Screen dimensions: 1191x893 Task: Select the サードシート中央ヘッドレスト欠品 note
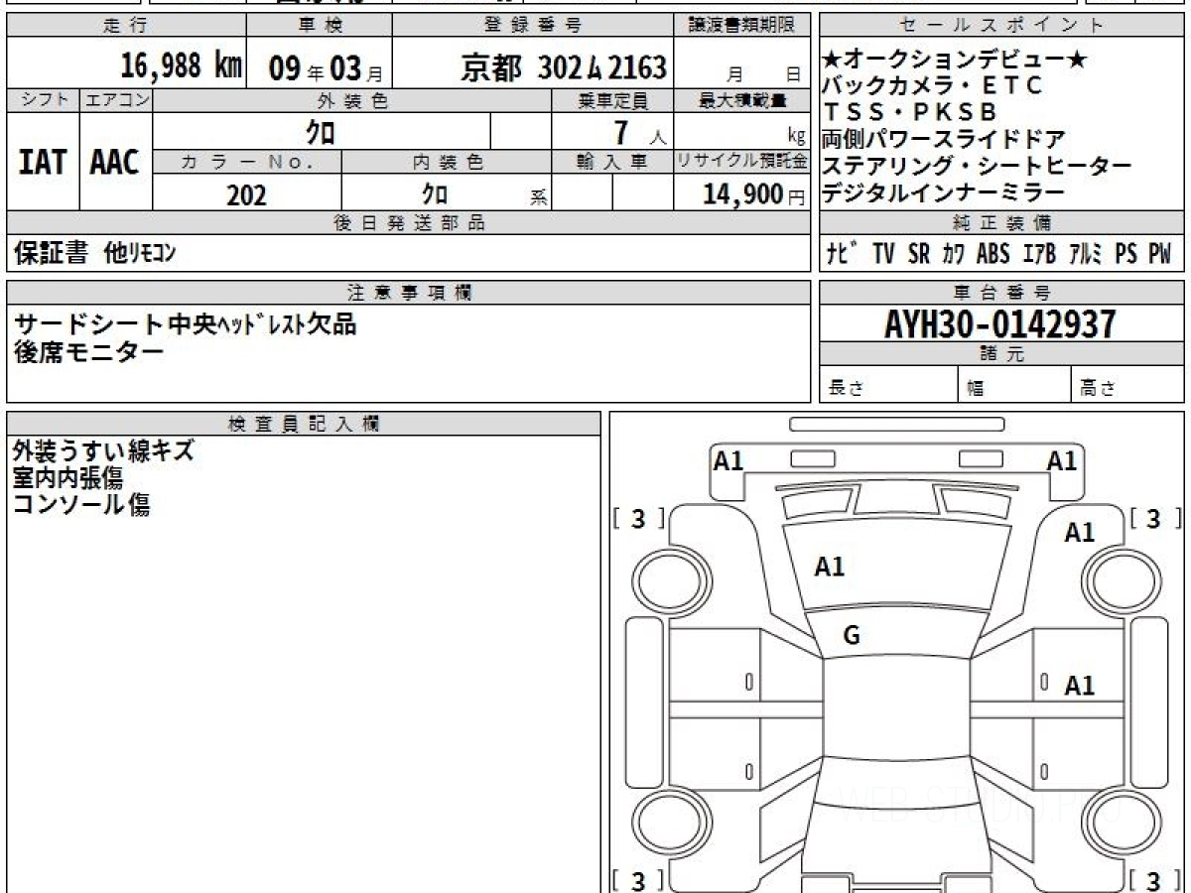(185, 323)
